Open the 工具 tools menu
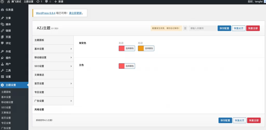This screenshot has width=266, height=130. point(8,70)
